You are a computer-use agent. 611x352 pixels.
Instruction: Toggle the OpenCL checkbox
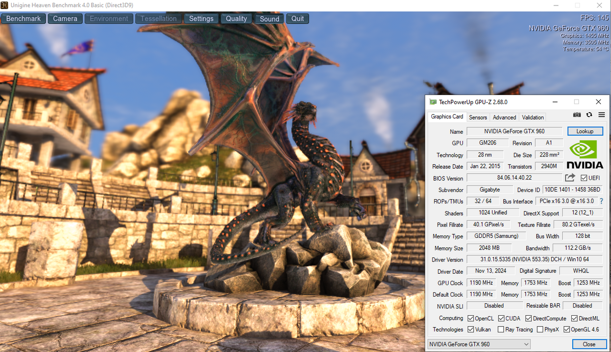(471, 318)
